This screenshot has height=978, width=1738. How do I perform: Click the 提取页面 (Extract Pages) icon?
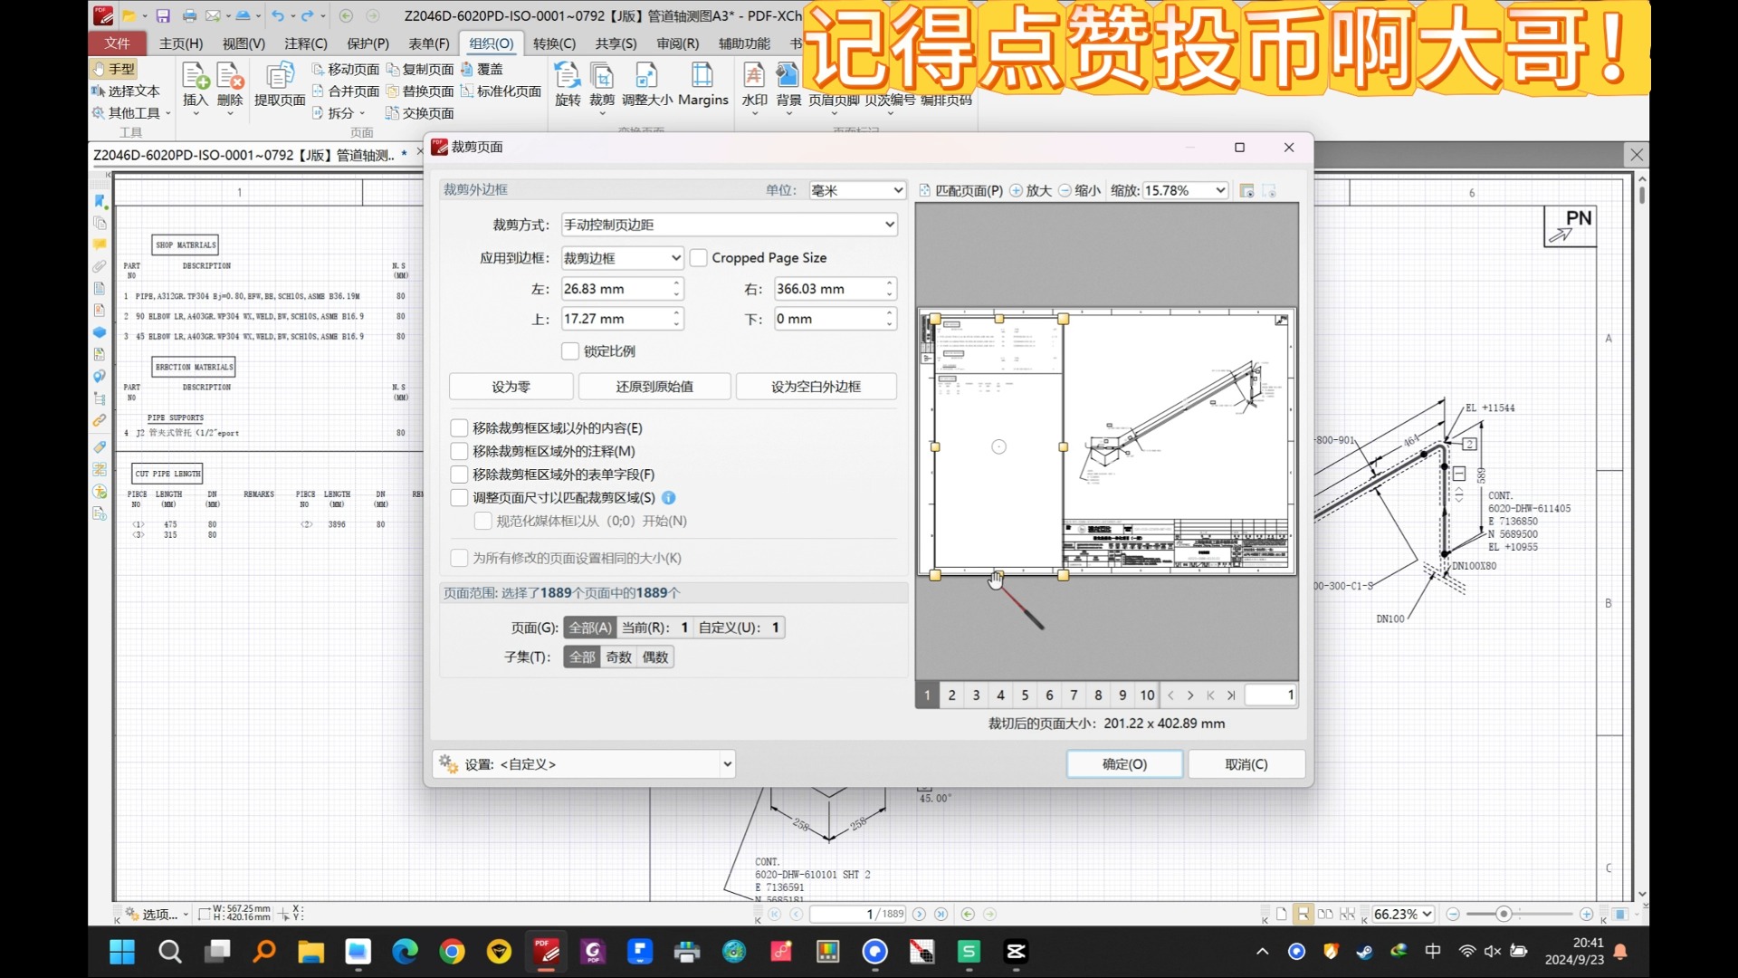(x=280, y=86)
